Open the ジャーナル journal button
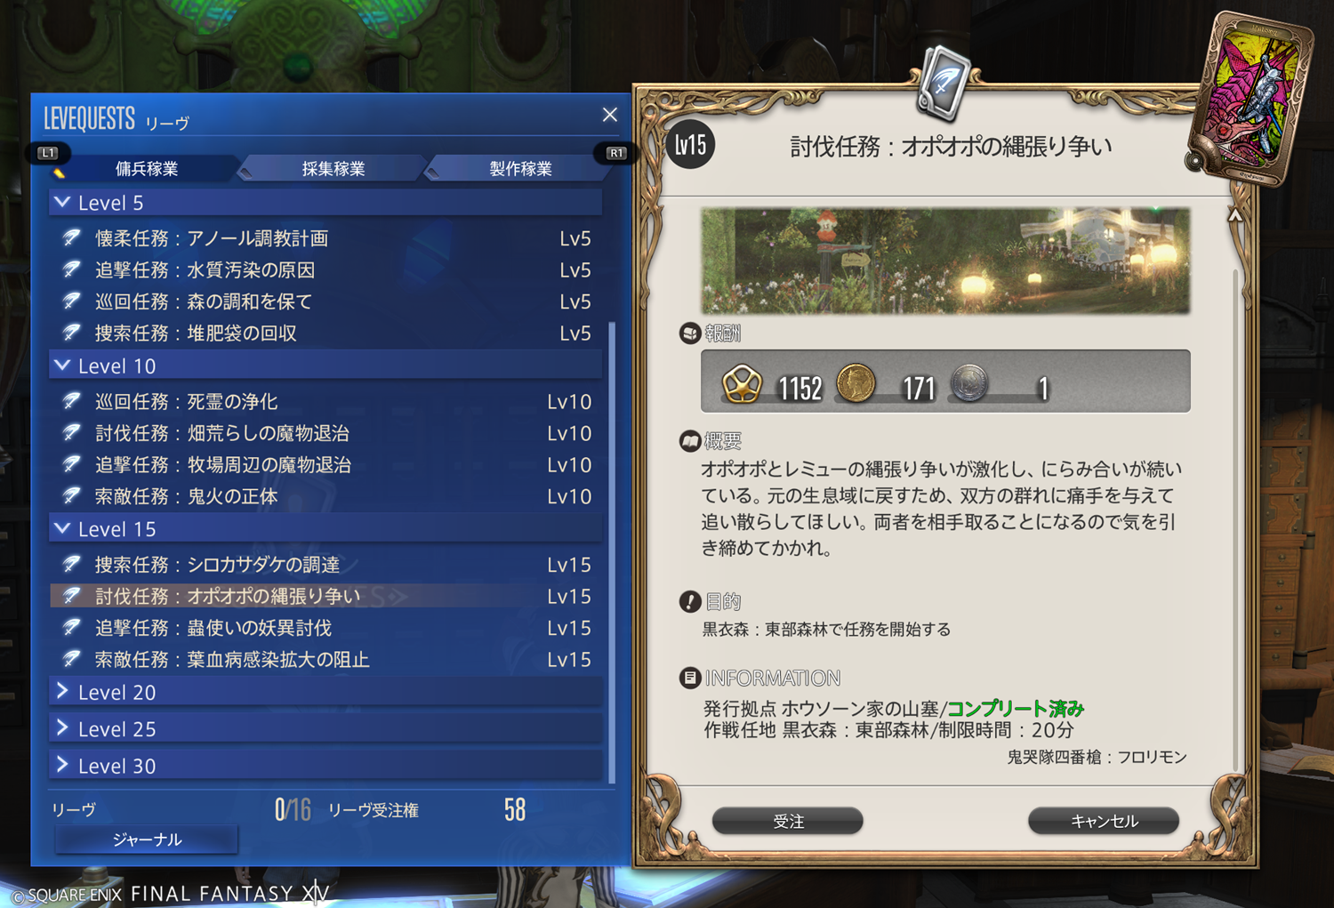The height and width of the screenshot is (908, 1334). pos(147,840)
